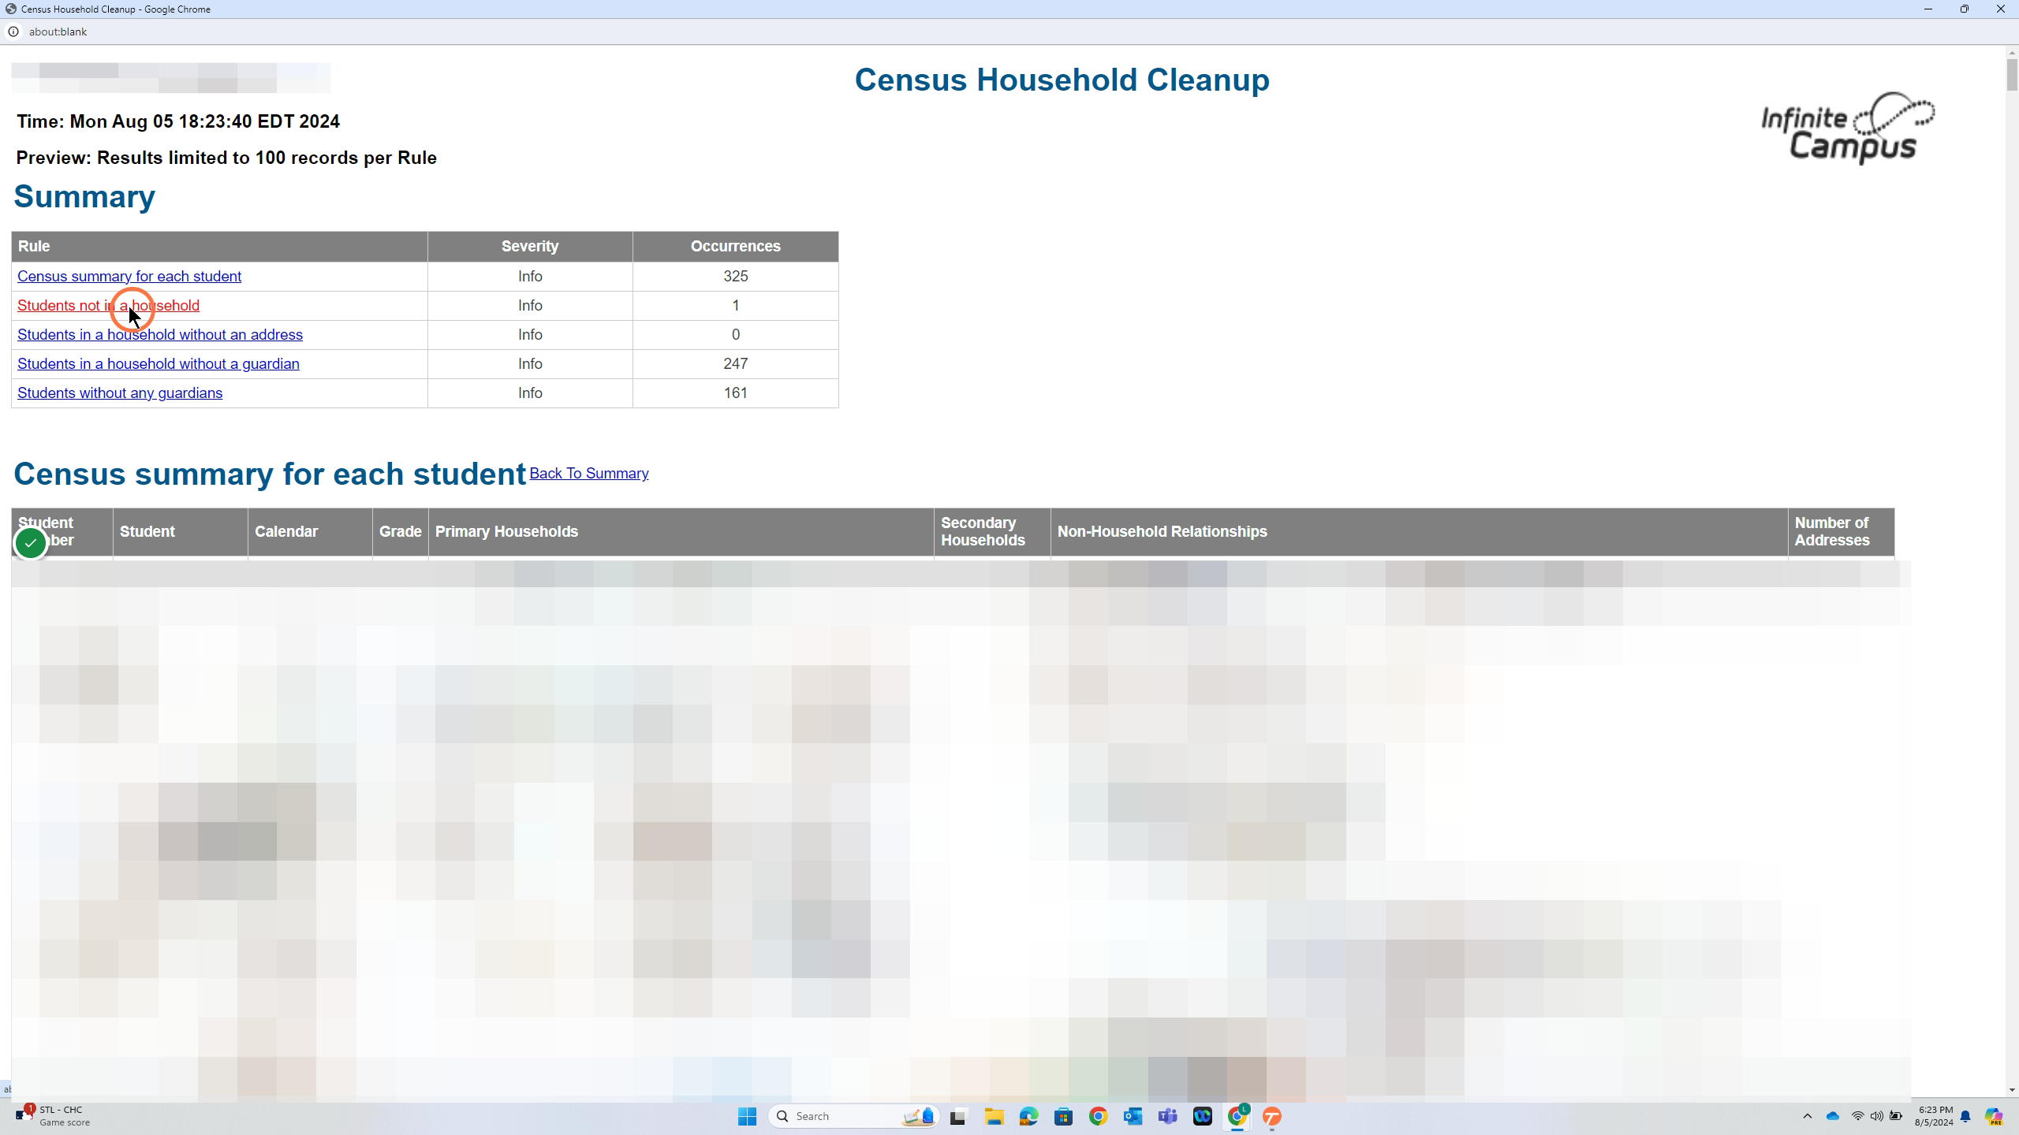Click the Number of Addresses column header
The height and width of the screenshot is (1135, 2019).
point(1841,532)
